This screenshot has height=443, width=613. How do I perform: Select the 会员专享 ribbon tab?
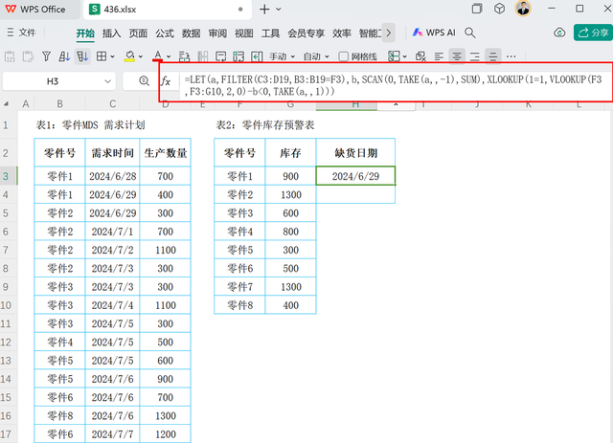click(x=306, y=33)
